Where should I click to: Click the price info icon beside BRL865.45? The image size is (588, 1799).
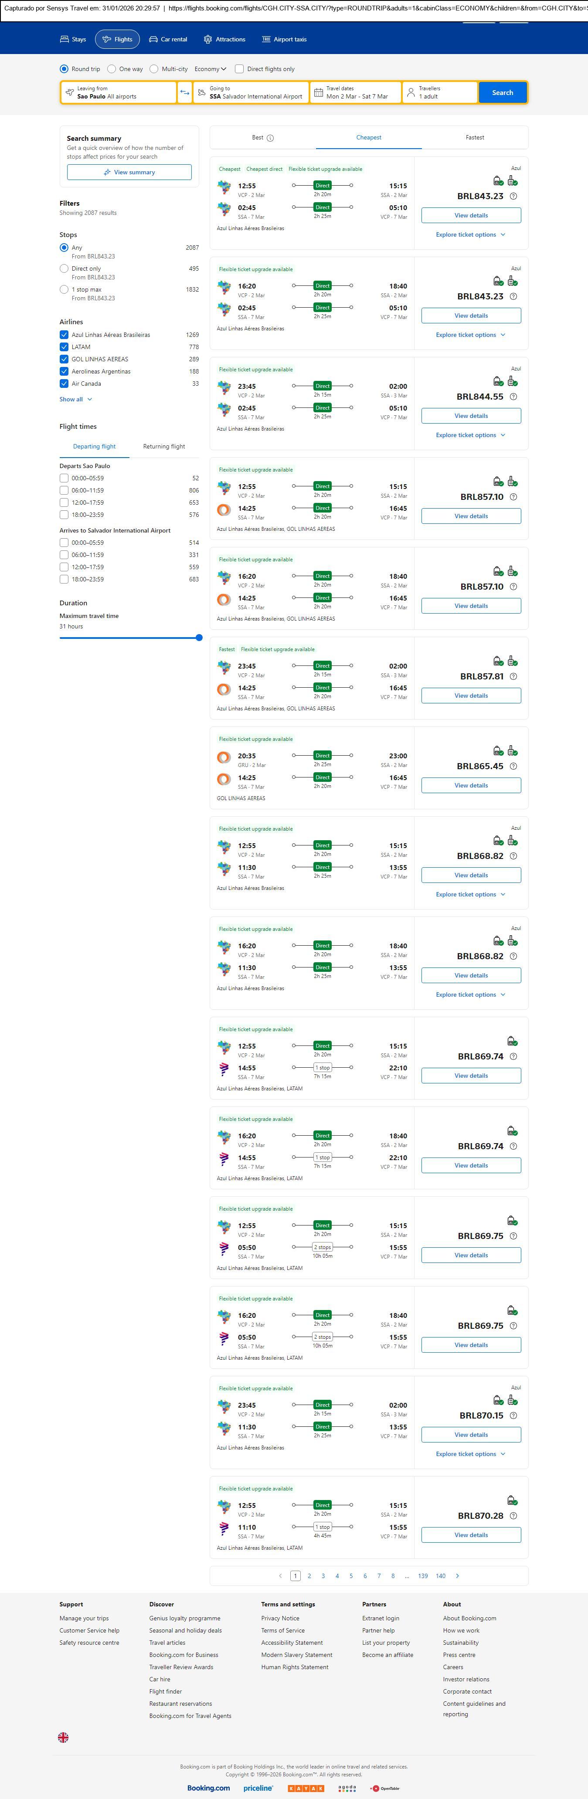[x=513, y=766]
